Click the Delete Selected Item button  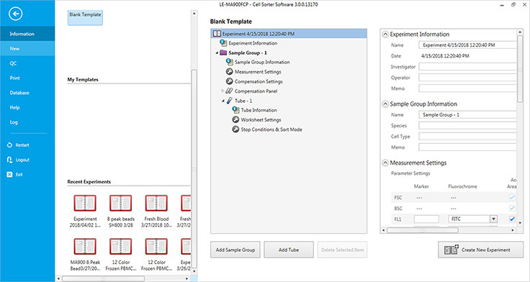[342, 250]
